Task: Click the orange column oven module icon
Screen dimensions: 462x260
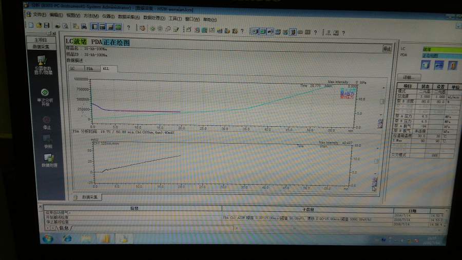Action: point(453,65)
